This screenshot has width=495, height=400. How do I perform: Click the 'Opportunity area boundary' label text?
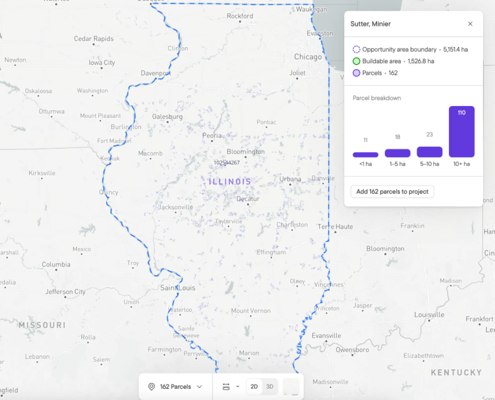coord(399,49)
